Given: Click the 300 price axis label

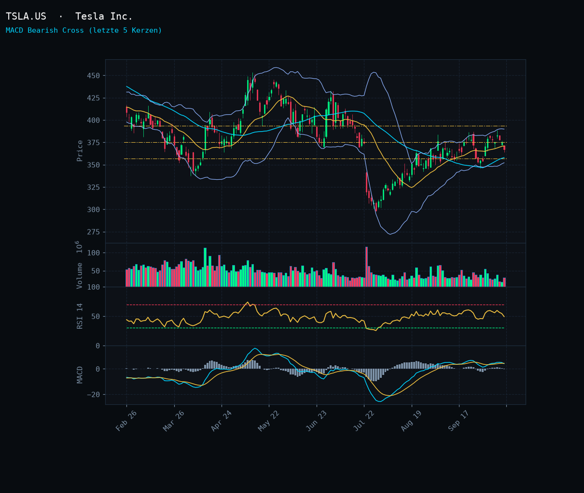Looking at the screenshot, I should pyautogui.click(x=94, y=210).
